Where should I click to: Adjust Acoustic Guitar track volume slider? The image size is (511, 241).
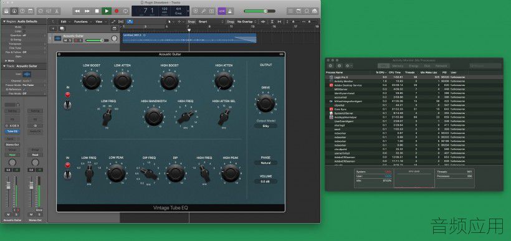97,40
